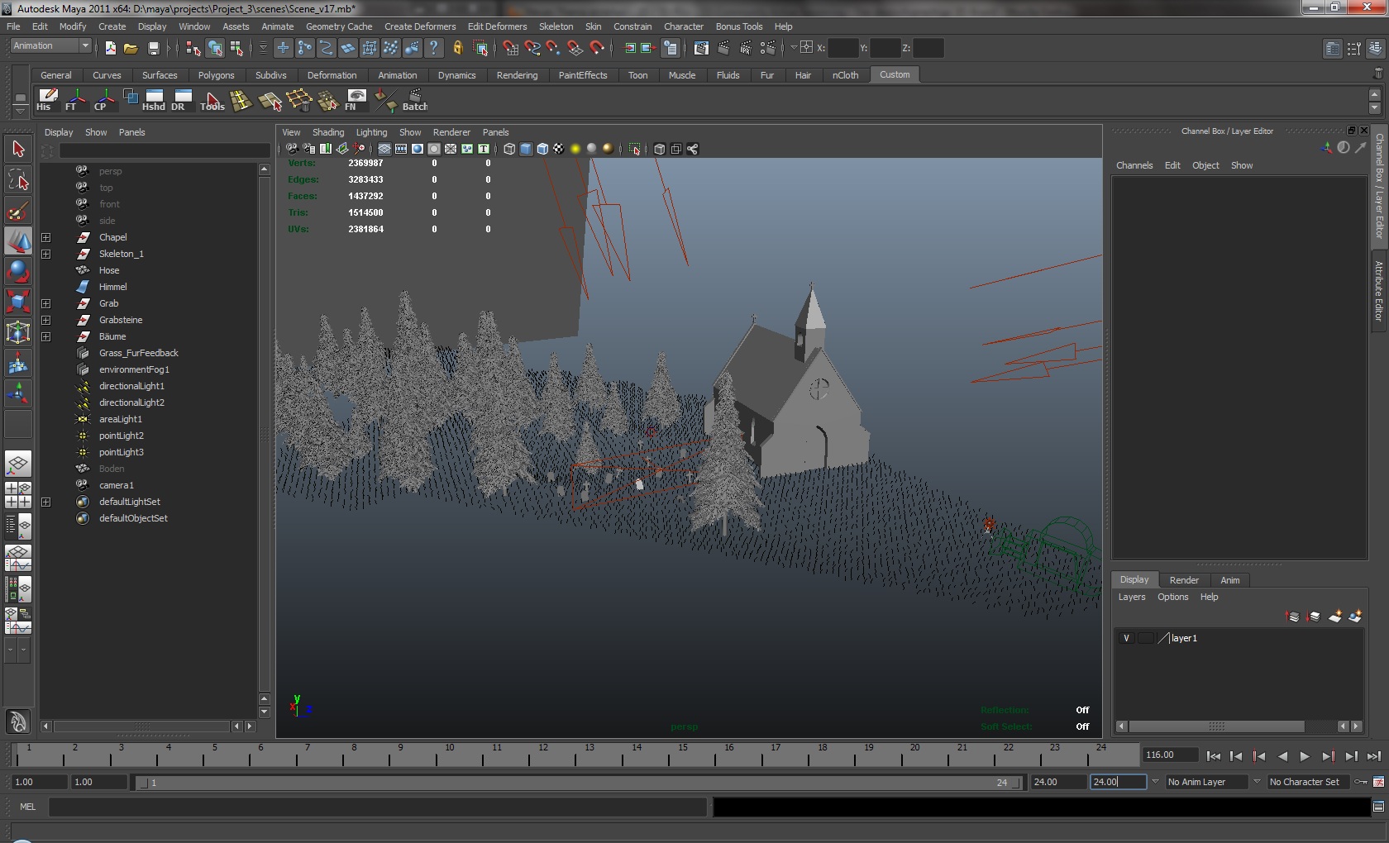Click the New Scene icon in the status line
This screenshot has width=1389, height=843.
(x=110, y=48)
